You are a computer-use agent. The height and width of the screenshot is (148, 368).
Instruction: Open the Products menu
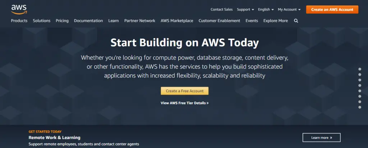click(x=19, y=21)
